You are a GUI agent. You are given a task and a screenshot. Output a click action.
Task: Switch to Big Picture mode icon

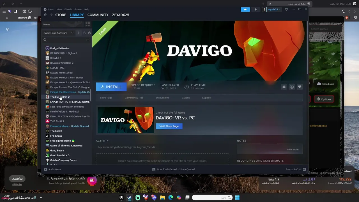click(x=286, y=9)
